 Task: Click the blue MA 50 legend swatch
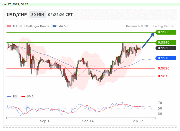click(x=55, y=26)
